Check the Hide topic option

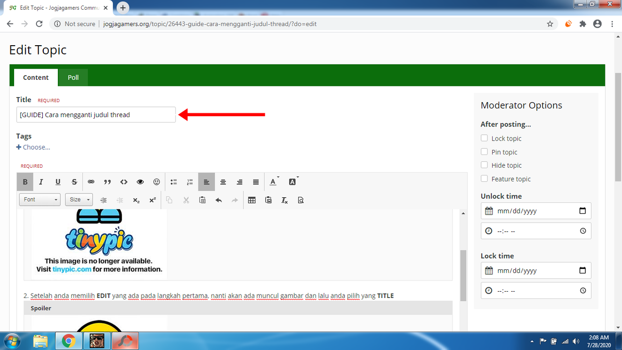coord(484,165)
